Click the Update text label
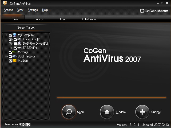This screenshot has width=171, height=128. [x=121, y=112]
